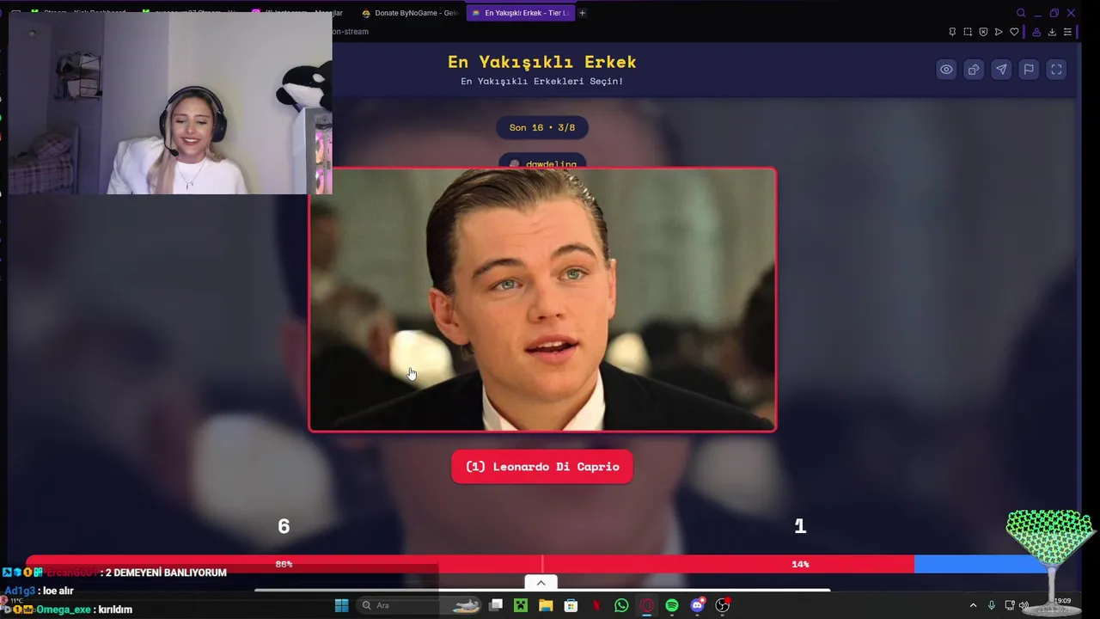Open Spotify from the taskbar
This screenshot has width=1100, height=619.
point(672,605)
